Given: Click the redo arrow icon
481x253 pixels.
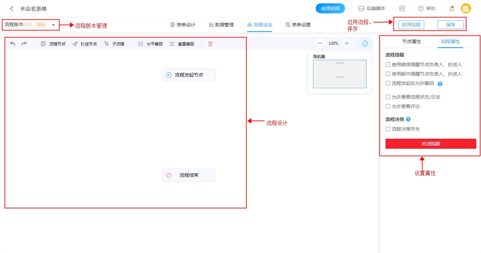Looking at the screenshot, I should (24, 44).
